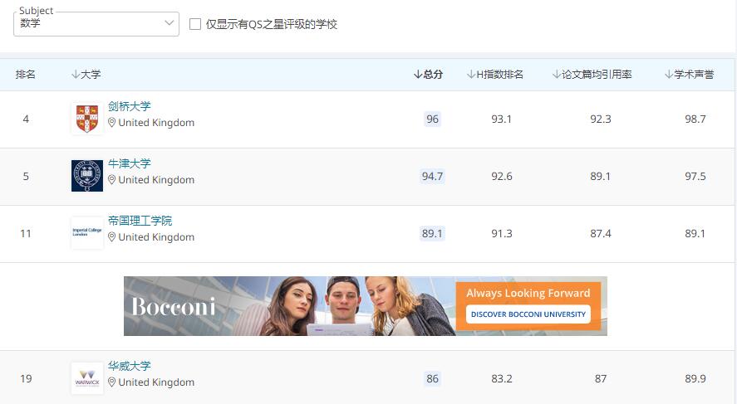Sort by H指数排名 column header

[x=495, y=75]
